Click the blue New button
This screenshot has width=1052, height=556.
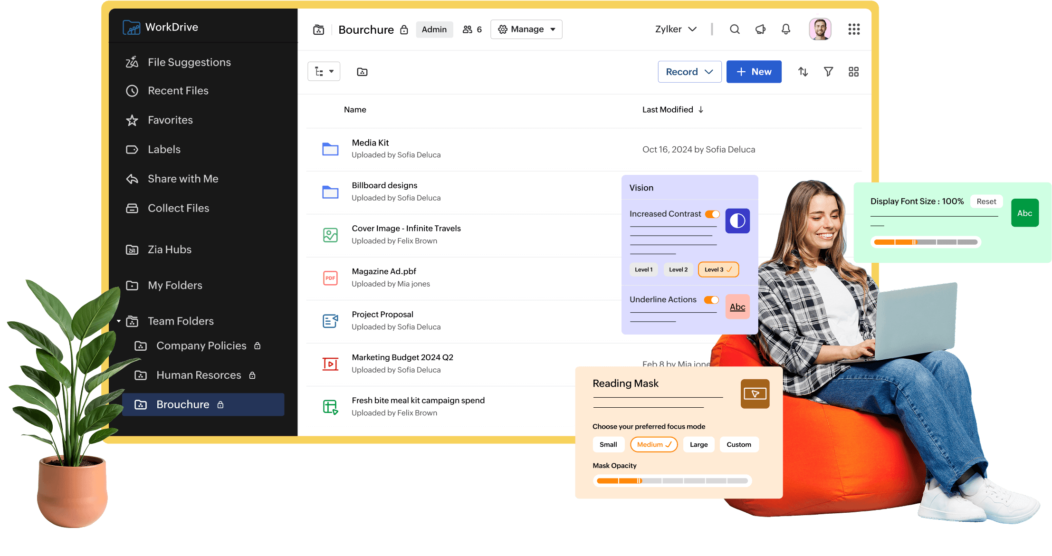pos(754,72)
